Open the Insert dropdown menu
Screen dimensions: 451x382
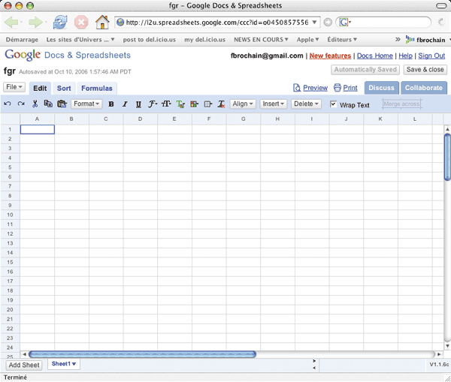pyautogui.click(x=273, y=104)
